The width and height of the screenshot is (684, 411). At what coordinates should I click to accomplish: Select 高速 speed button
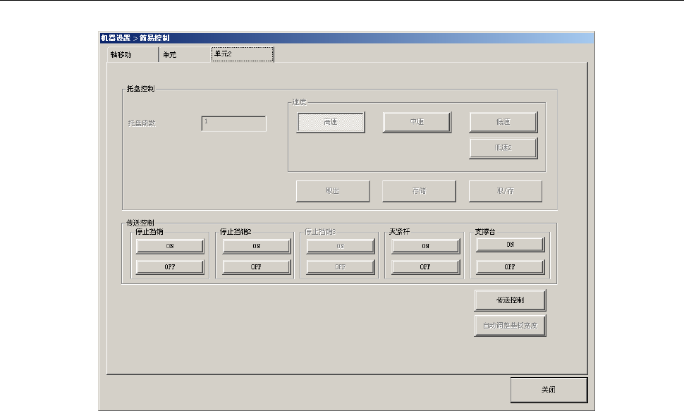point(331,123)
